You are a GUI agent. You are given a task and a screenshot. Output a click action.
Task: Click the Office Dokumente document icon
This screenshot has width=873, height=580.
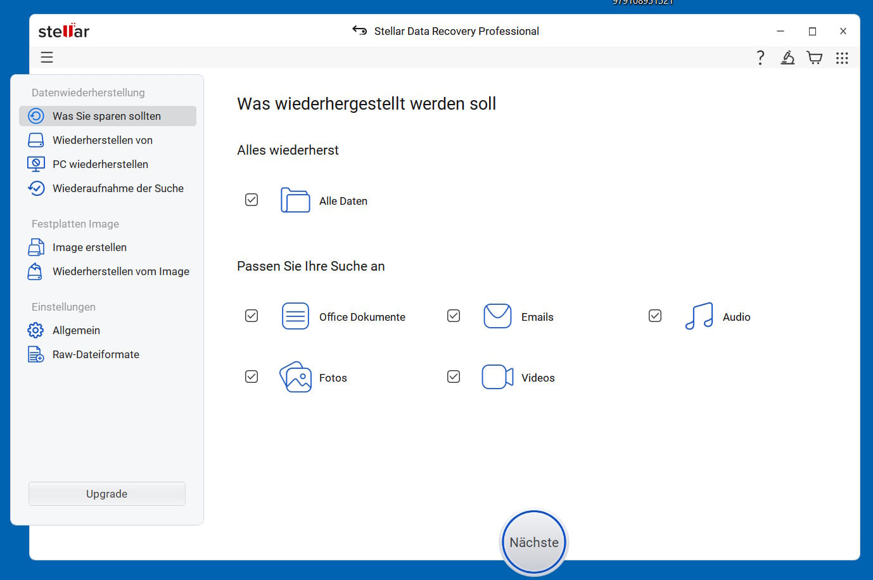point(295,316)
